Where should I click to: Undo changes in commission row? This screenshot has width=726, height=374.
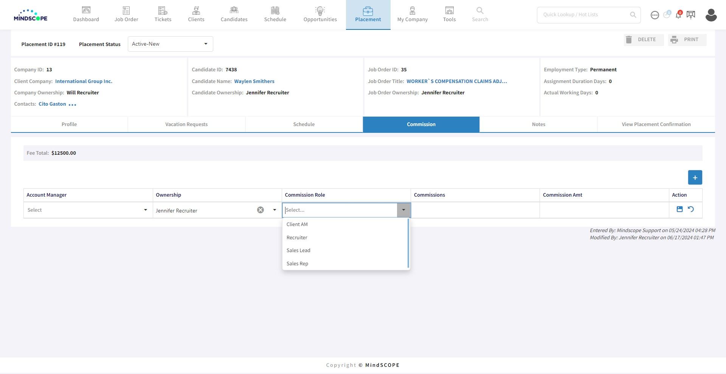point(691,209)
